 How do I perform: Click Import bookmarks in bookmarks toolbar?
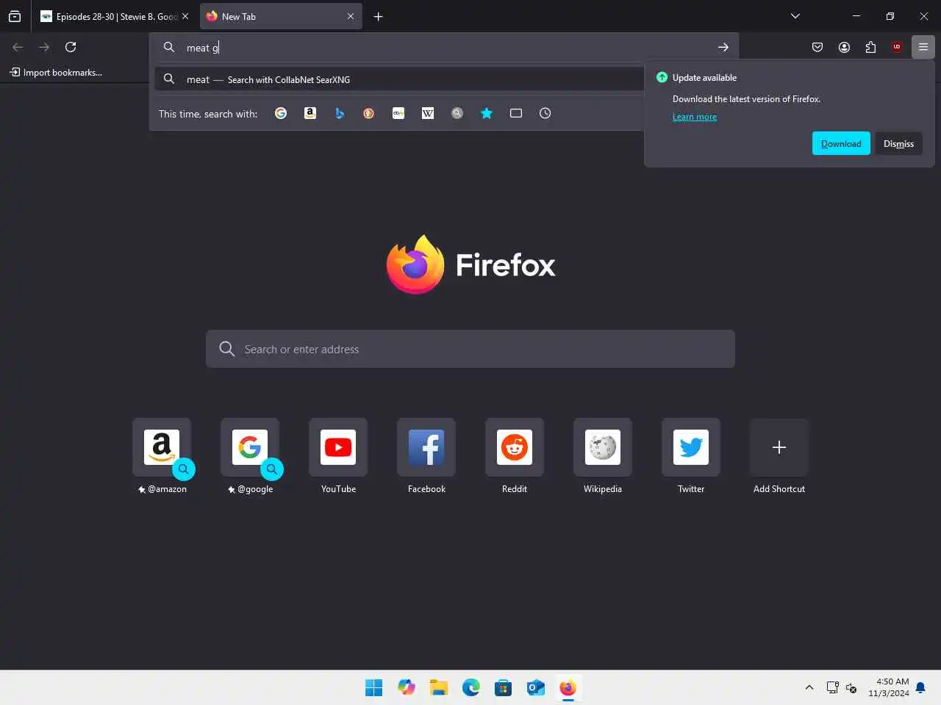pyautogui.click(x=56, y=72)
